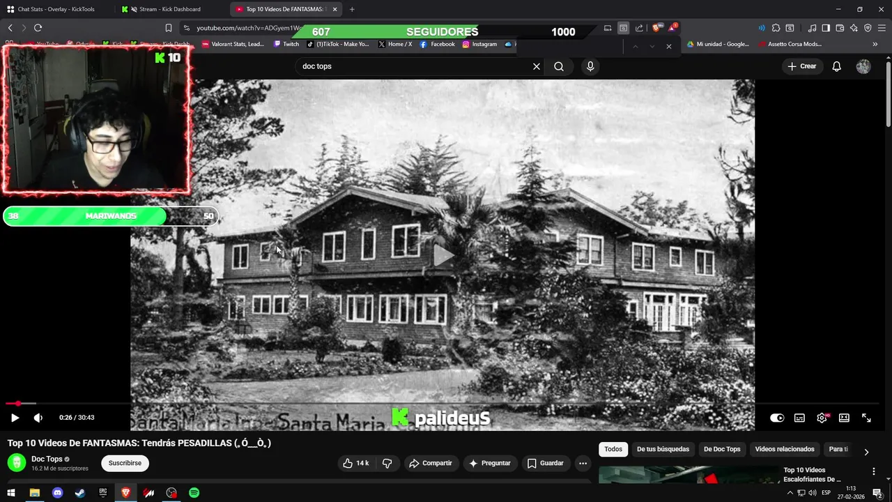Open the Windows Start menu
Image resolution: width=892 pixels, height=502 pixels.
(11, 493)
